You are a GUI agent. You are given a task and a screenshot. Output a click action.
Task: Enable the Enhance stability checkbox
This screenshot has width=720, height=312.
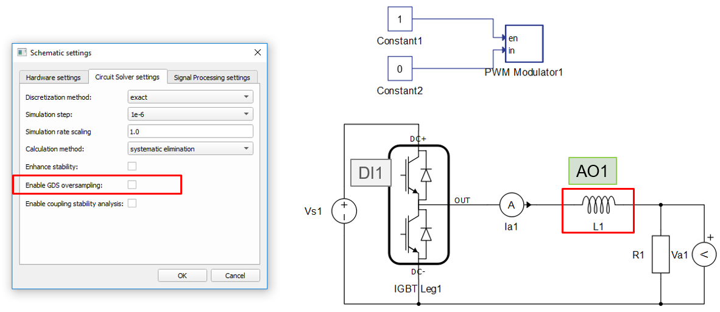[132, 166]
